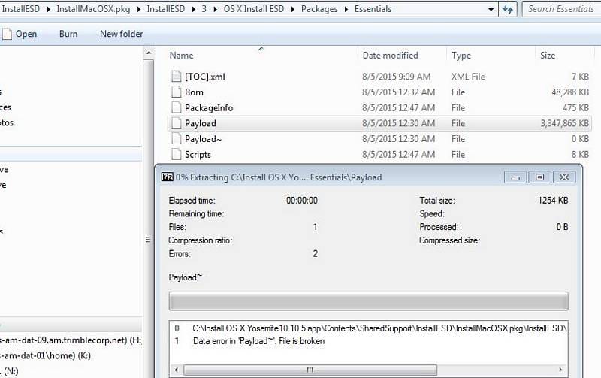Click the refresh icon beside the address bar
This screenshot has width=601, height=378.
509,9
